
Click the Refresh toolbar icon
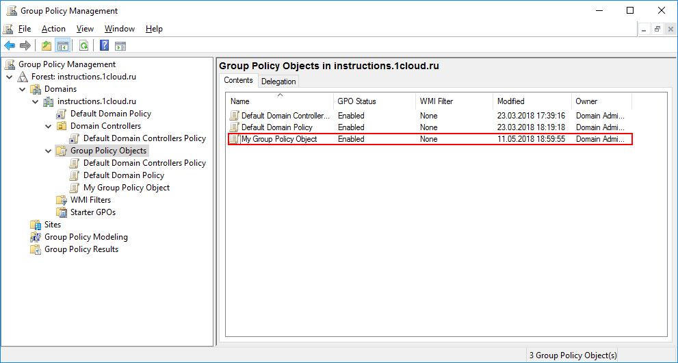83,46
